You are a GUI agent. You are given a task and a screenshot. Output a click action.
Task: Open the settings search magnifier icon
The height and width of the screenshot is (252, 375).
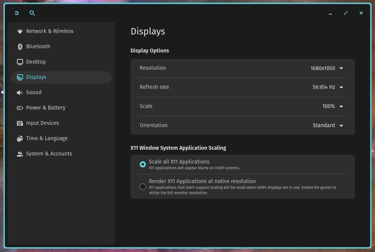tap(32, 13)
